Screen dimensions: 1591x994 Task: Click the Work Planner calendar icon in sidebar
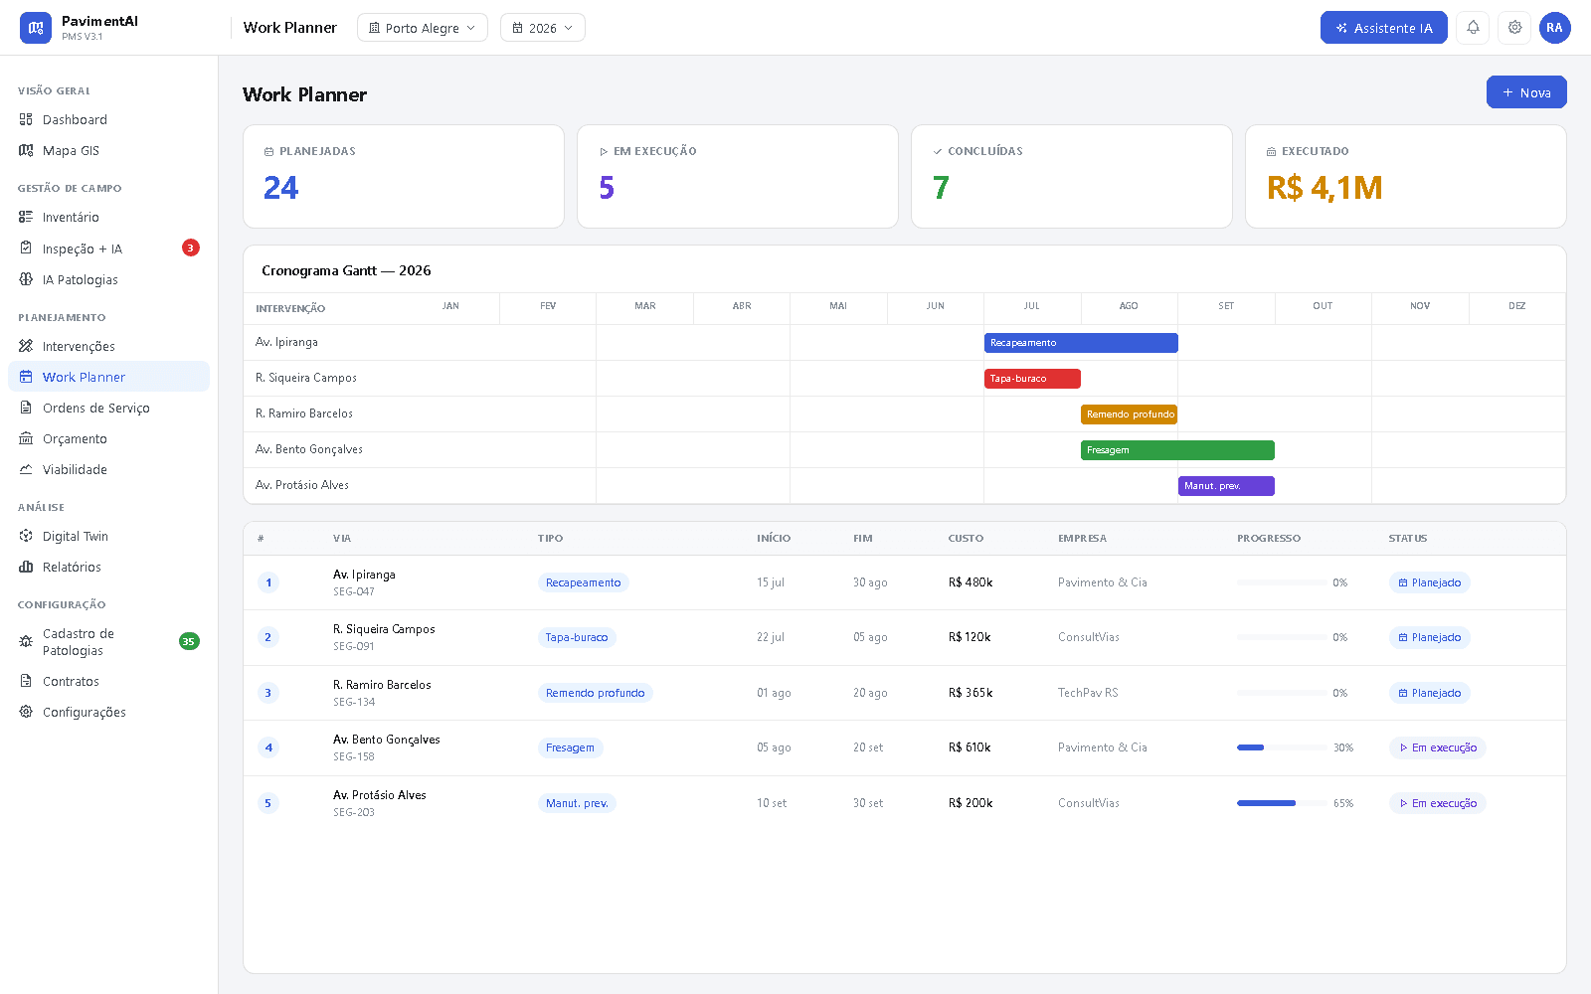coord(26,377)
